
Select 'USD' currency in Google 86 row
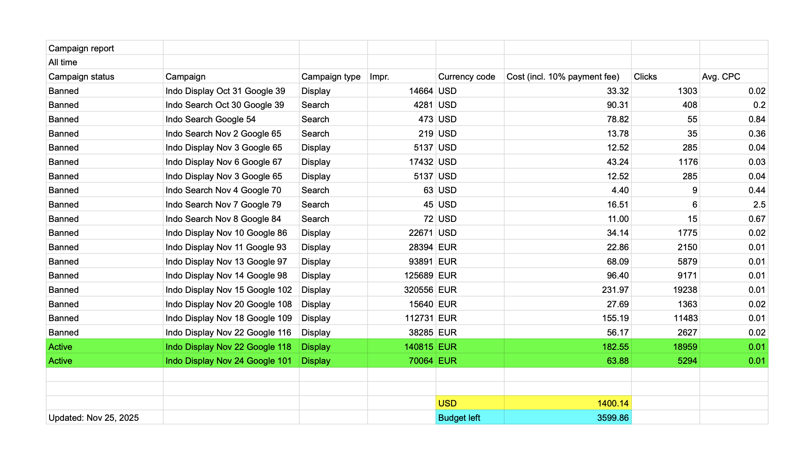pyautogui.click(x=470, y=233)
